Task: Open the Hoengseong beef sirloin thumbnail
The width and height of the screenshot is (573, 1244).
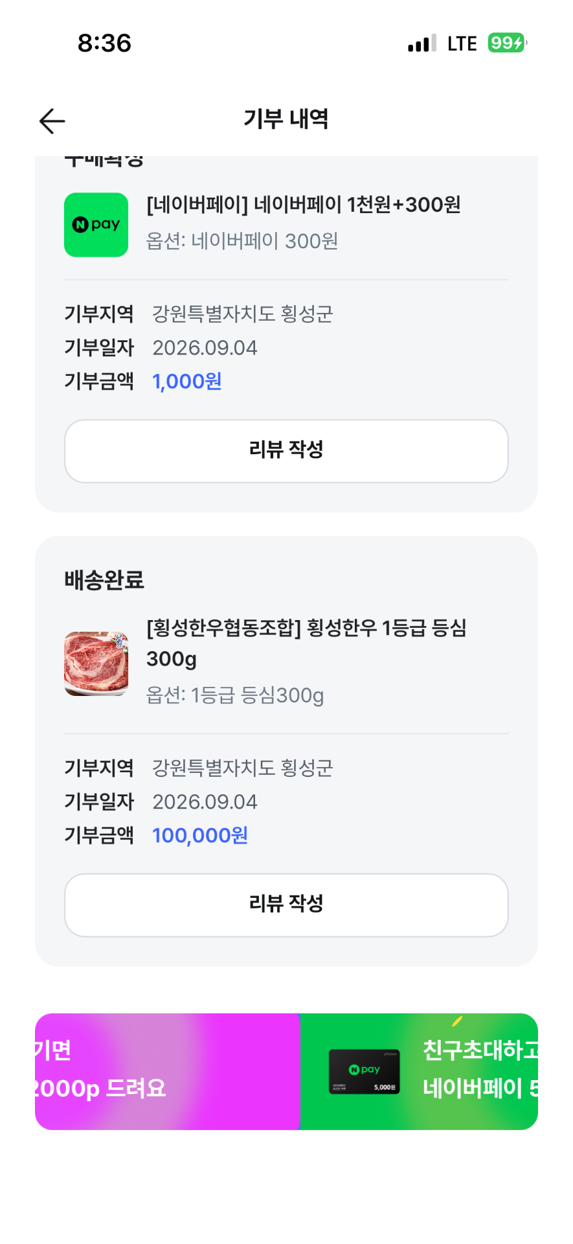Action: 96,663
